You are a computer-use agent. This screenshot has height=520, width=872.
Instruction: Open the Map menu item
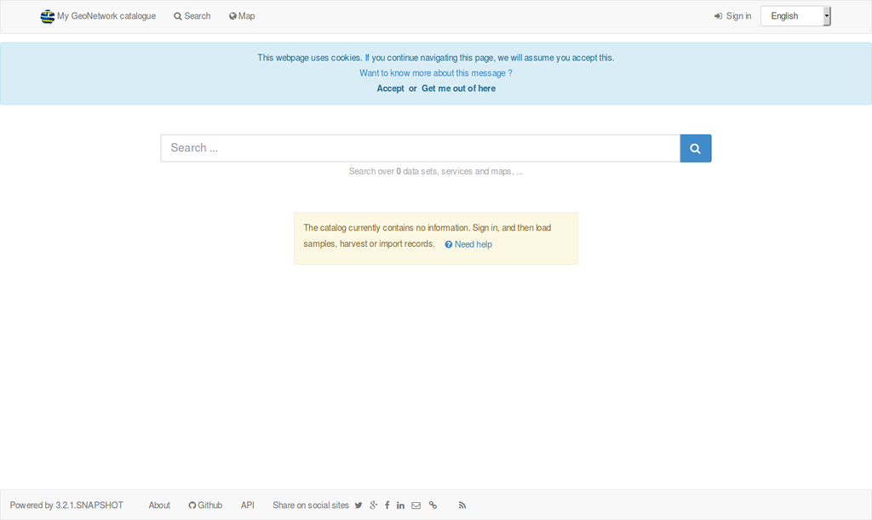(x=242, y=16)
